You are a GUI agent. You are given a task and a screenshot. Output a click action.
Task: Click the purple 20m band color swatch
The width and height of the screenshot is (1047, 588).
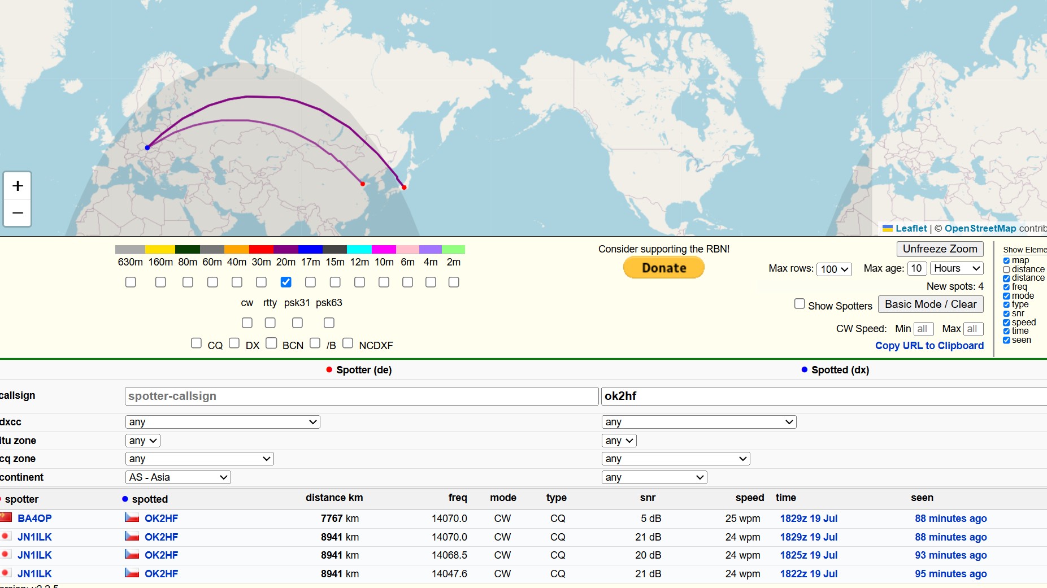285,250
